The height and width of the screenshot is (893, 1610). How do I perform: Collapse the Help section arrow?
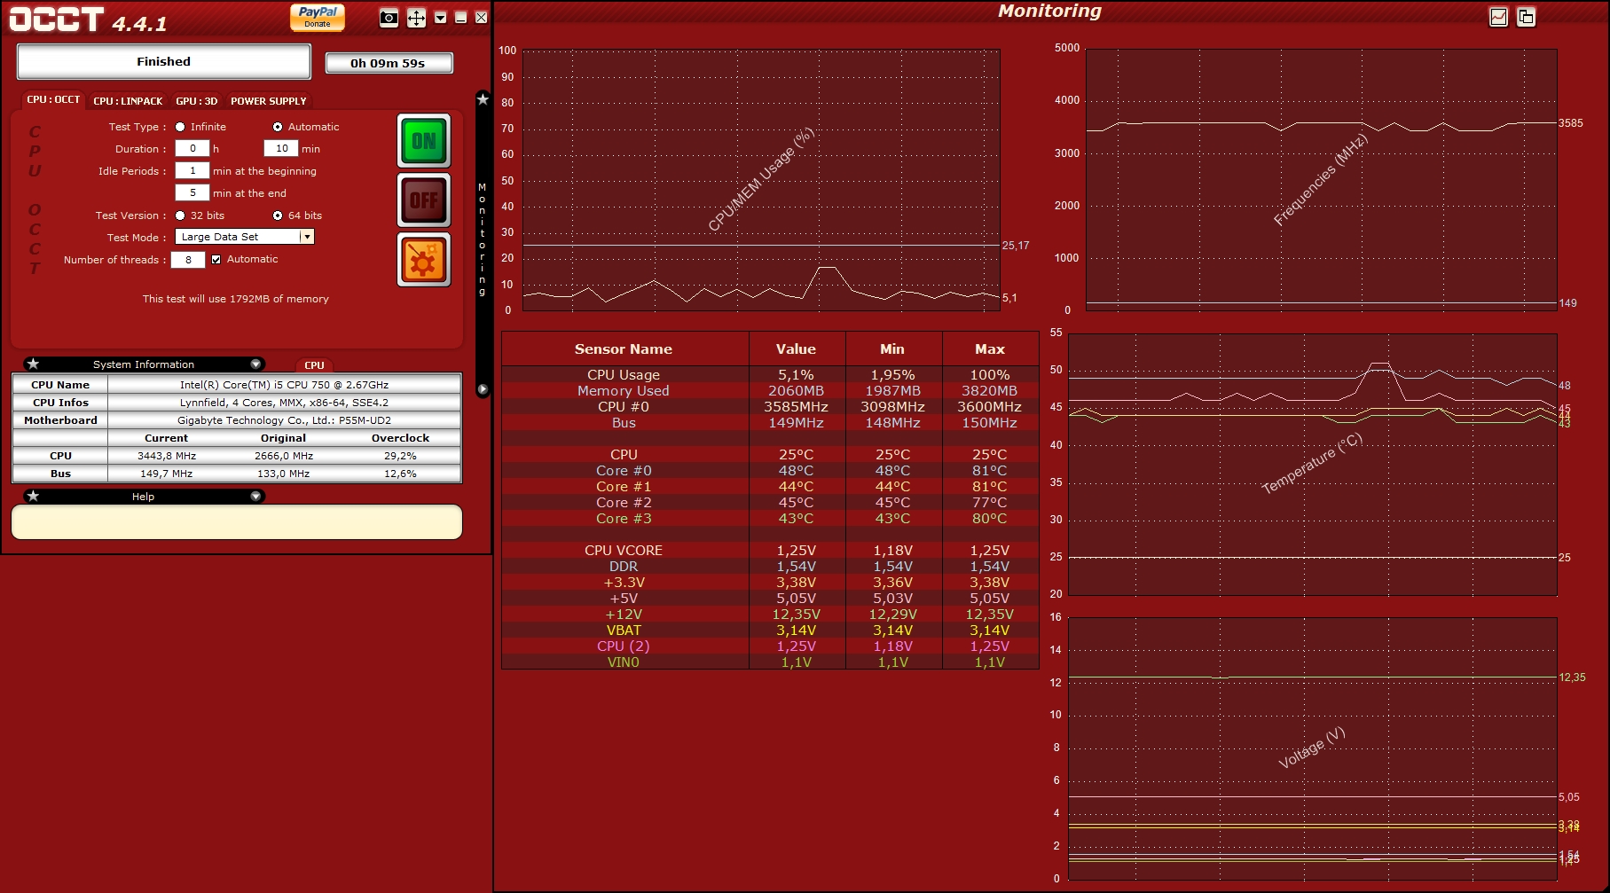click(x=255, y=497)
